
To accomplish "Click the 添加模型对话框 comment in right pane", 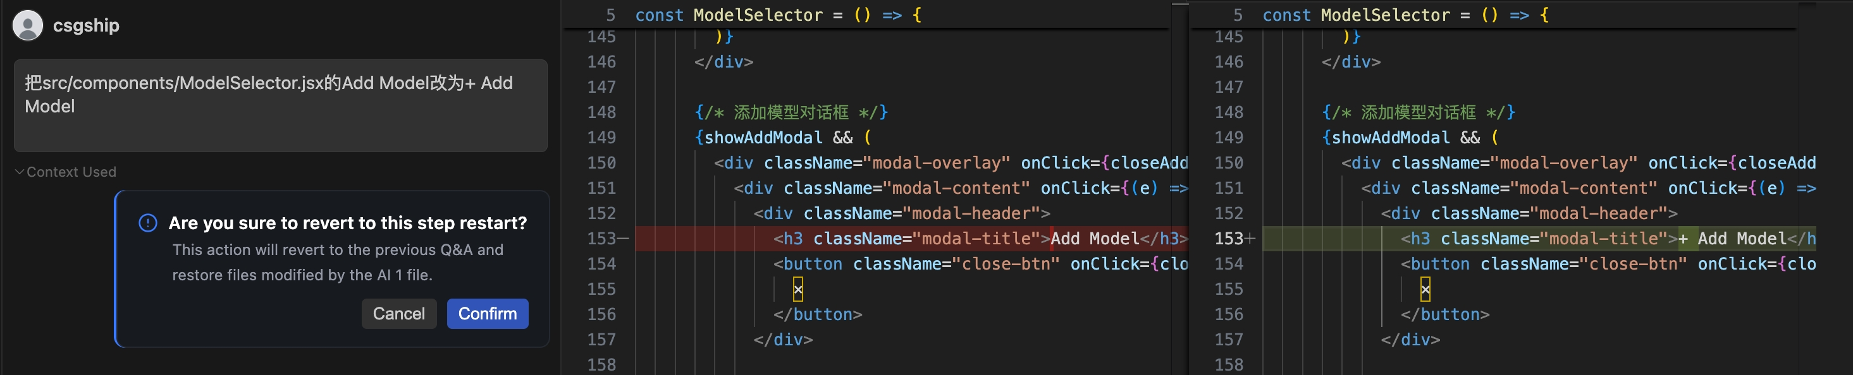I will (1418, 112).
